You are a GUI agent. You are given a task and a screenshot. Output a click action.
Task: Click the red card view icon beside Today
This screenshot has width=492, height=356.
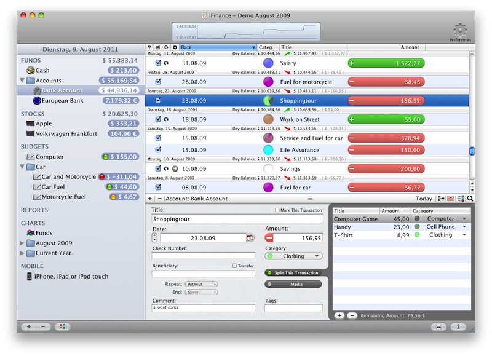[x=451, y=198]
